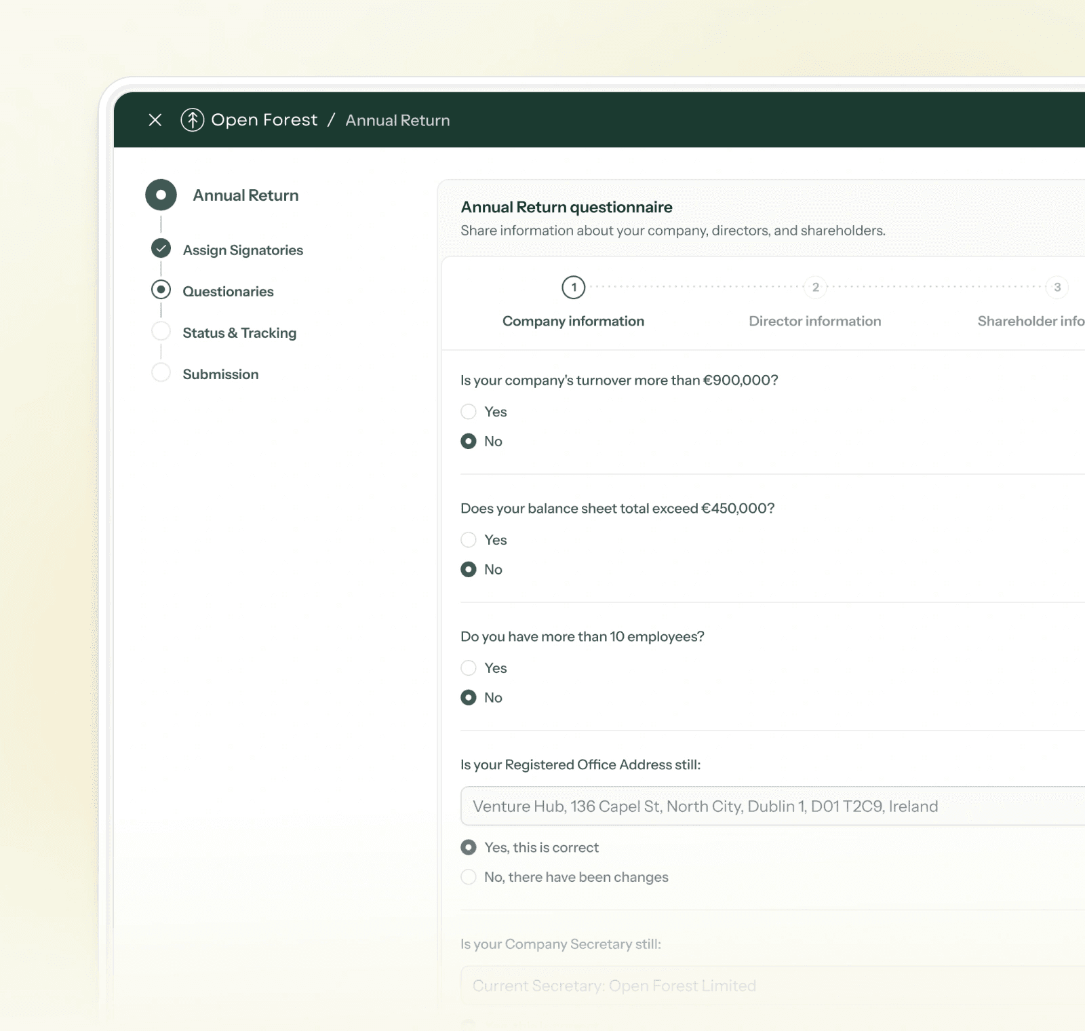Open the Open Forest breadcrumb link
The image size is (1085, 1031).
coord(264,120)
